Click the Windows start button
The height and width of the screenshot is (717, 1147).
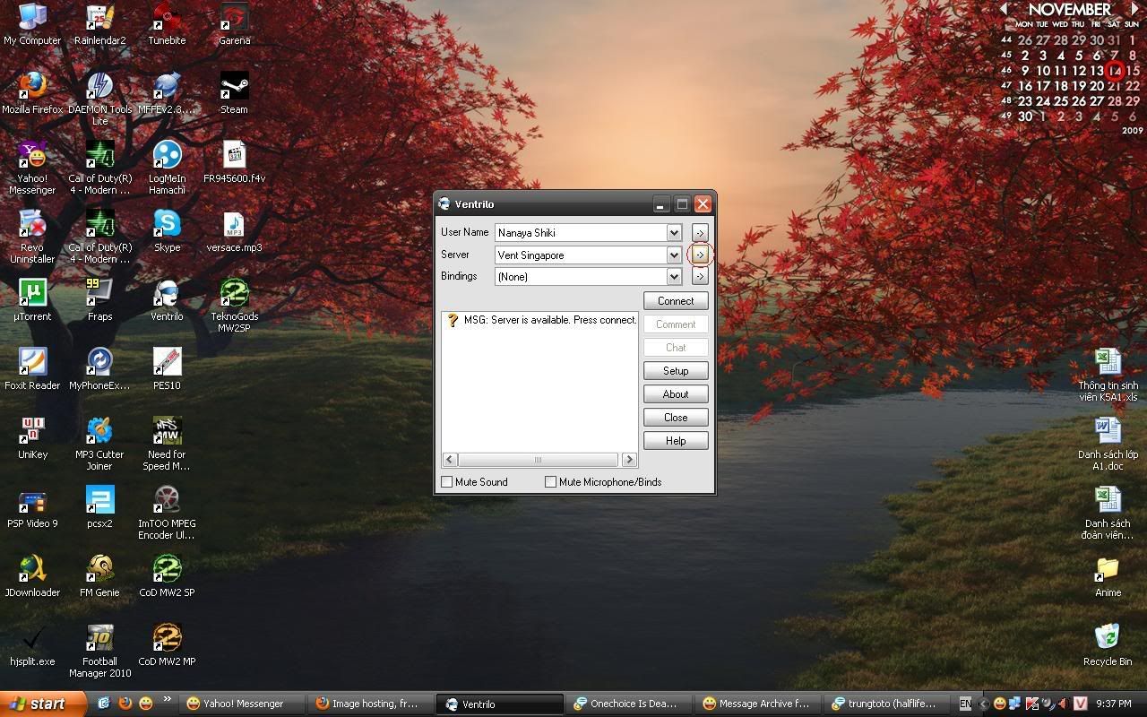tap(43, 704)
